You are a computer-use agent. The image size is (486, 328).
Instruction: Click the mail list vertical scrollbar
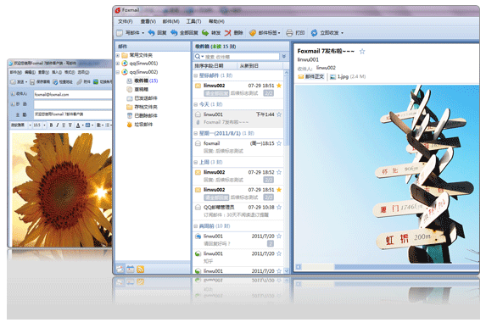(287, 171)
